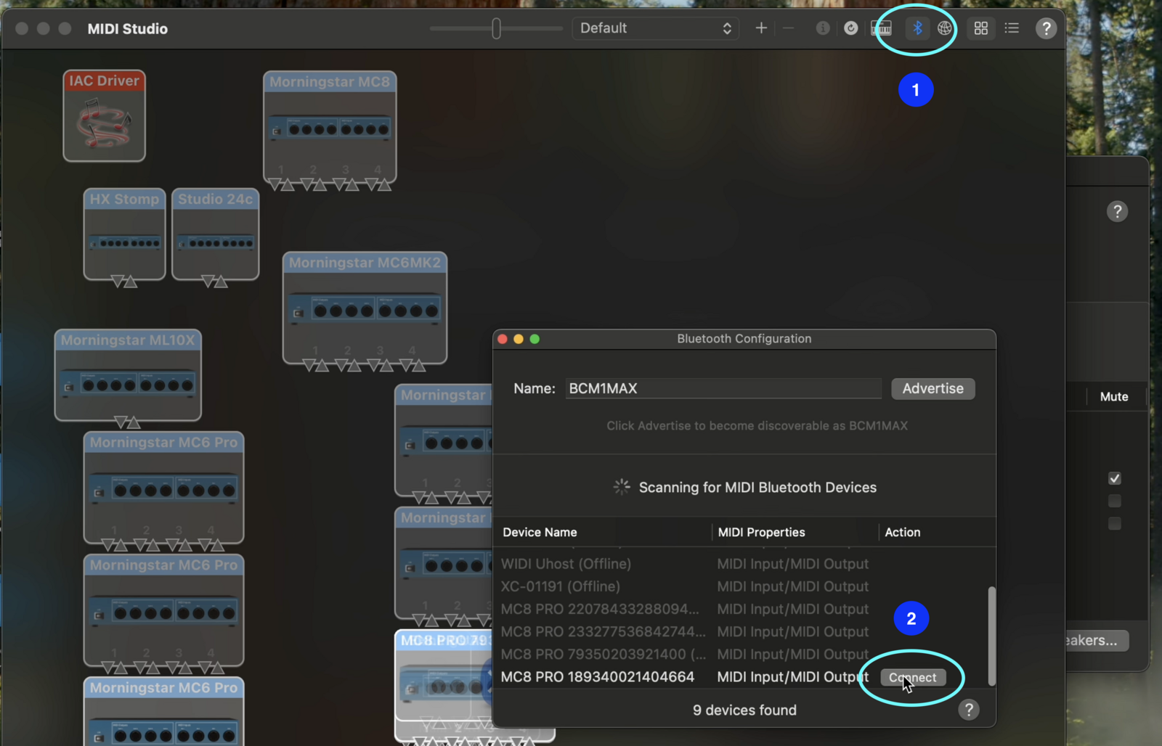Enable the third Mute checkbox

click(1115, 523)
